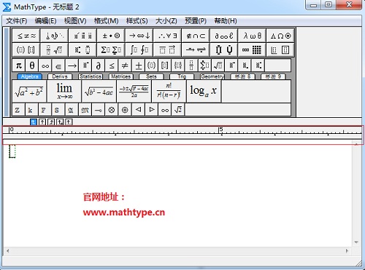Insert the circled plus symbol
Viewport: 365px width, 270px height.
tap(125, 110)
